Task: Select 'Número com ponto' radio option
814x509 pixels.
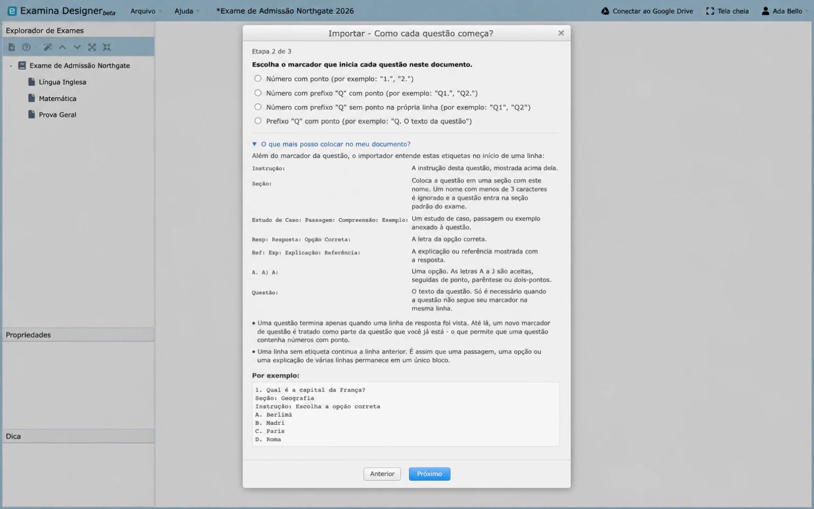Action: (258, 78)
